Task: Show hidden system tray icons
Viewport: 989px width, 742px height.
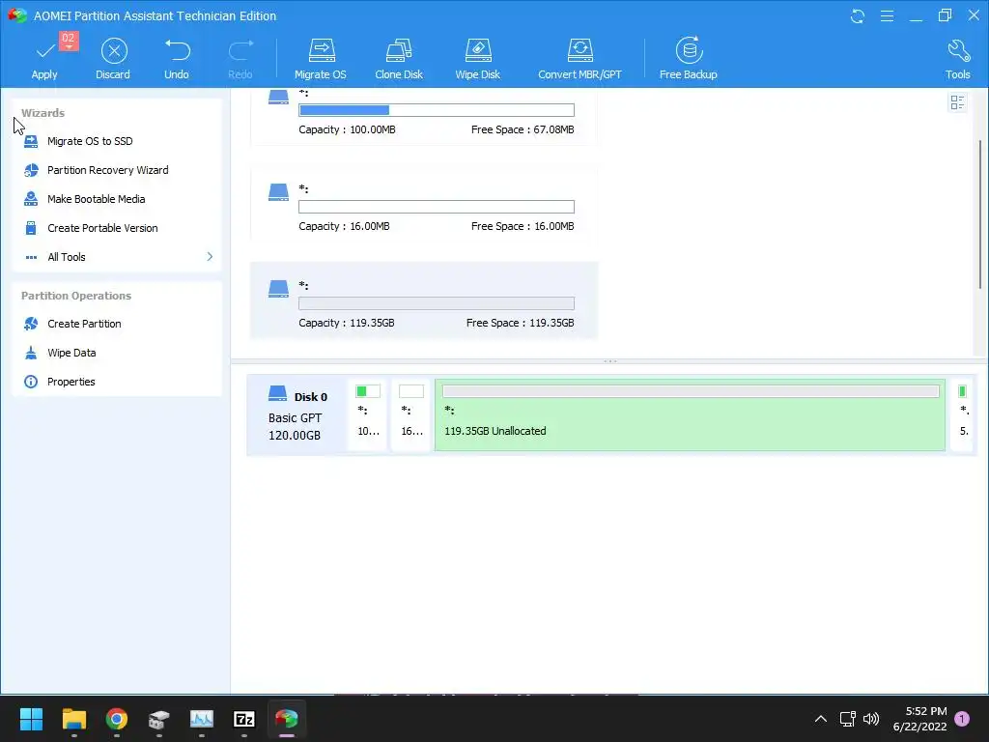Action: [821, 719]
